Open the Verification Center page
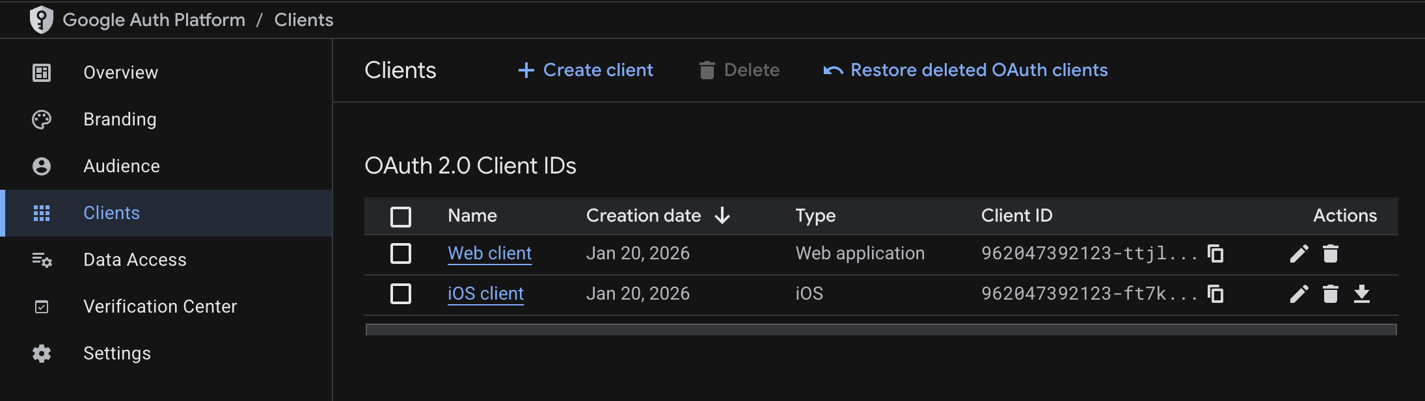 (x=166, y=307)
